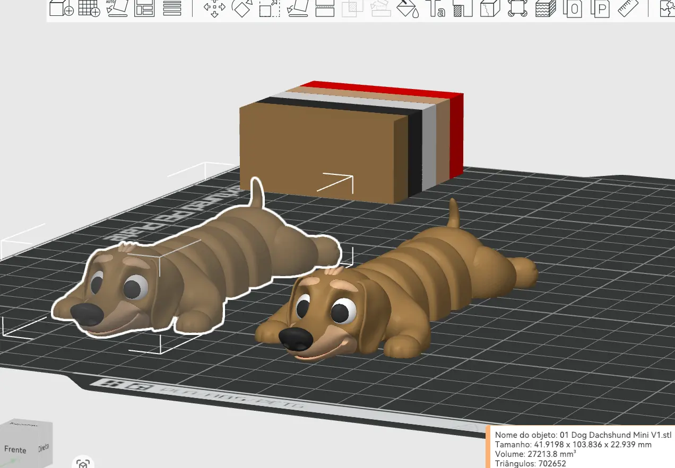This screenshot has height=468, width=675.
Task: Click the seam painting cube icon
Action: tap(491, 8)
